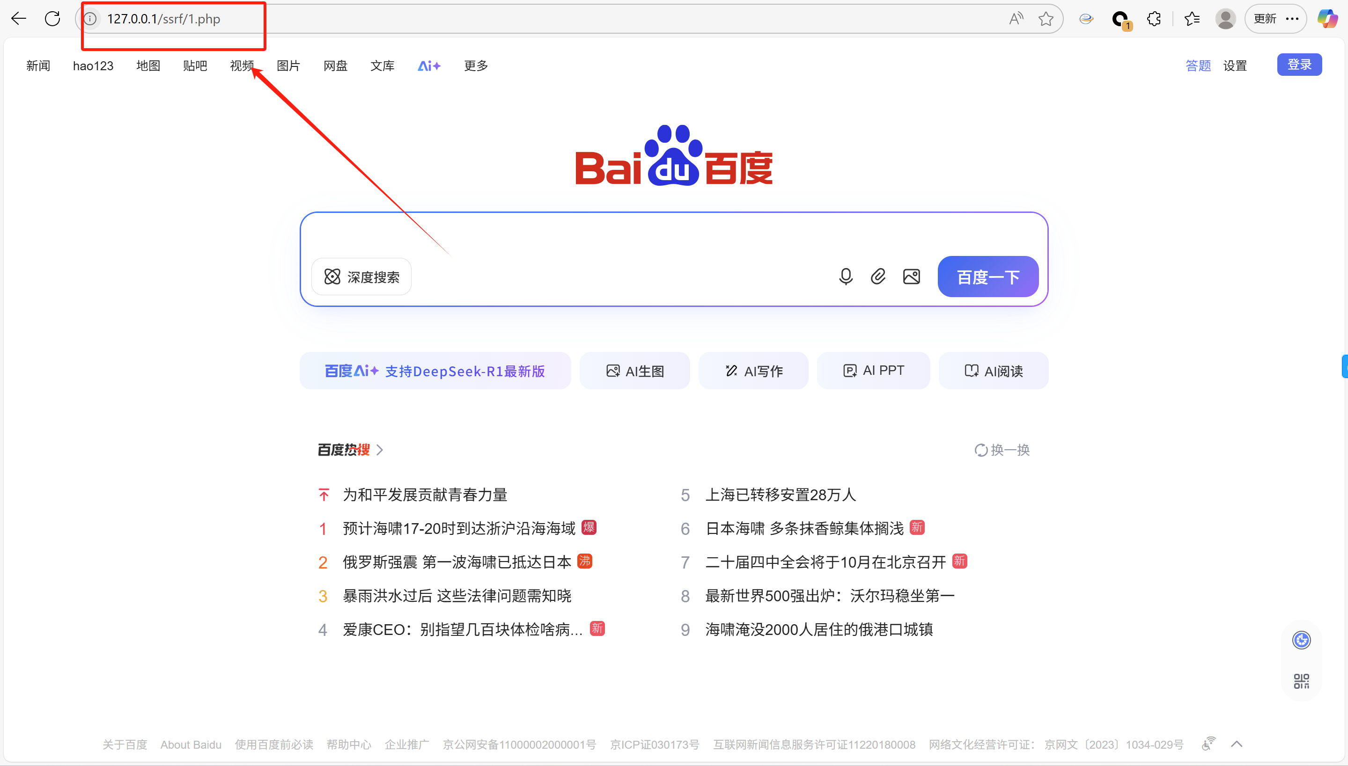Open hao123 in the top navigation
Viewport: 1348px width, 766px height.
coord(93,66)
